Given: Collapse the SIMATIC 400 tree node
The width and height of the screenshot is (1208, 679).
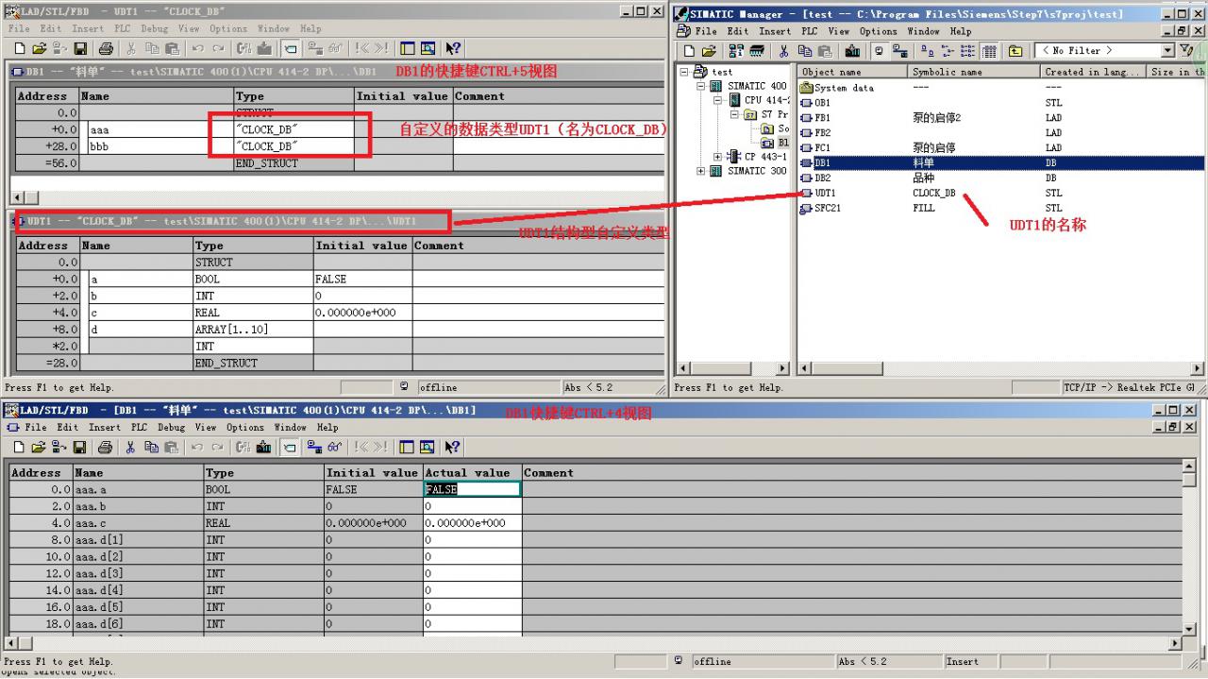Looking at the screenshot, I should pos(701,86).
